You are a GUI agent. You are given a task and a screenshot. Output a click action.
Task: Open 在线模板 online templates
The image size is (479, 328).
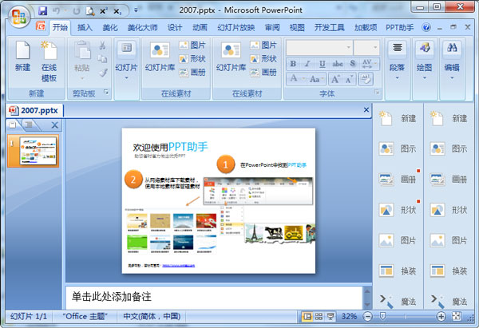[x=49, y=61]
